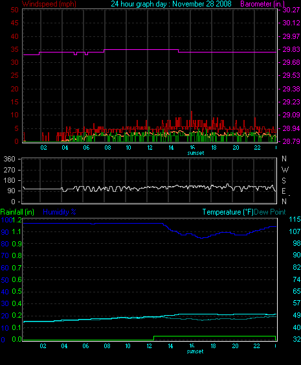Click the Rainfall (in) legend label
The height and width of the screenshot is (365, 301).
(x=17, y=212)
